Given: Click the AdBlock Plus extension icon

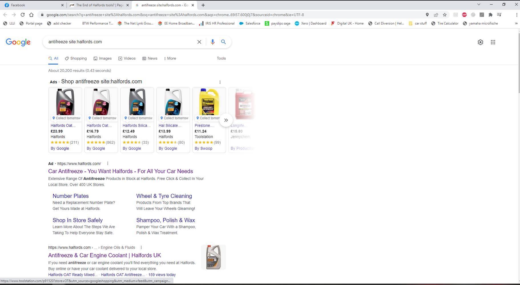Looking at the screenshot, I should pos(464,15).
